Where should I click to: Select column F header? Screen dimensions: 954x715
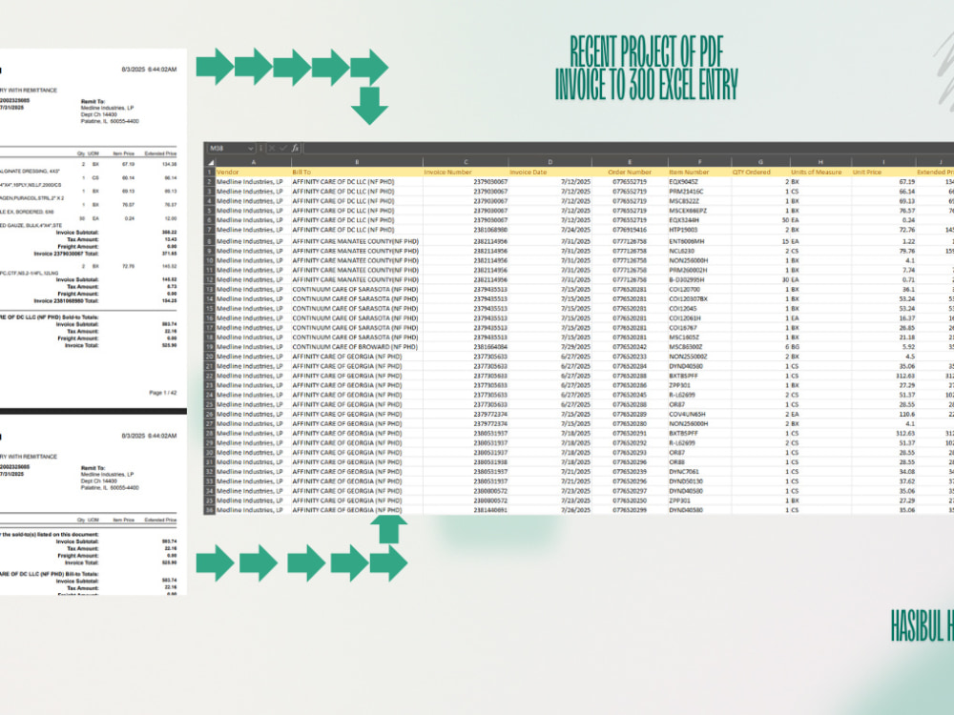(x=699, y=162)
